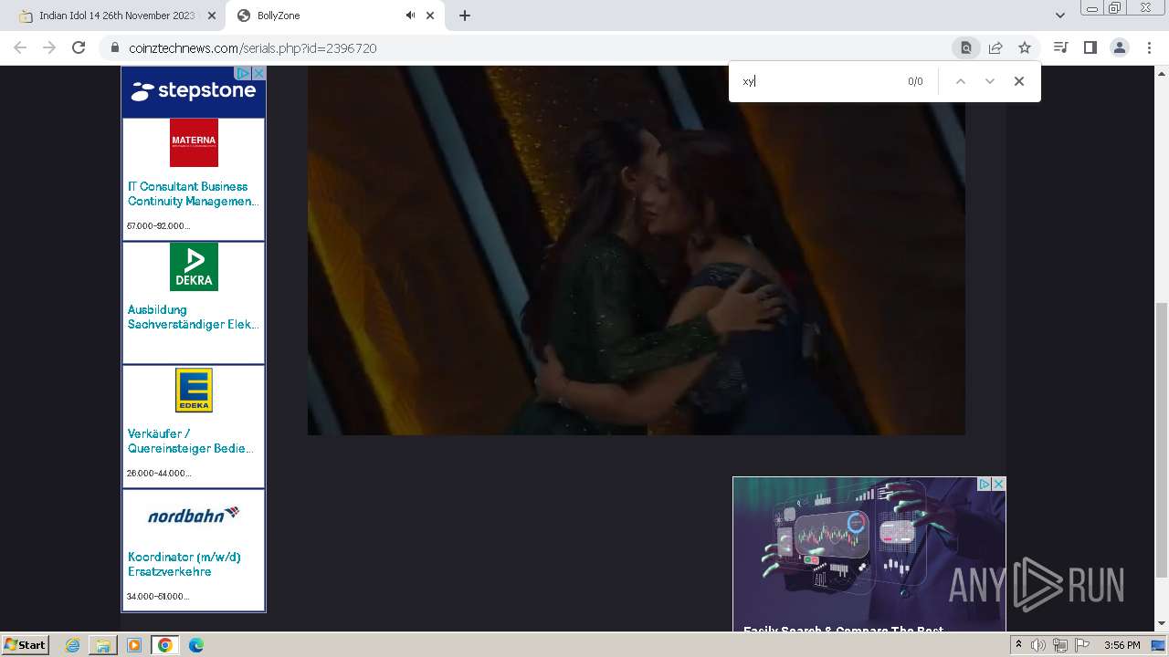The image size is (1169, 657).
Task: Open the tab search dropdown
Action: tap(1060, 16)
